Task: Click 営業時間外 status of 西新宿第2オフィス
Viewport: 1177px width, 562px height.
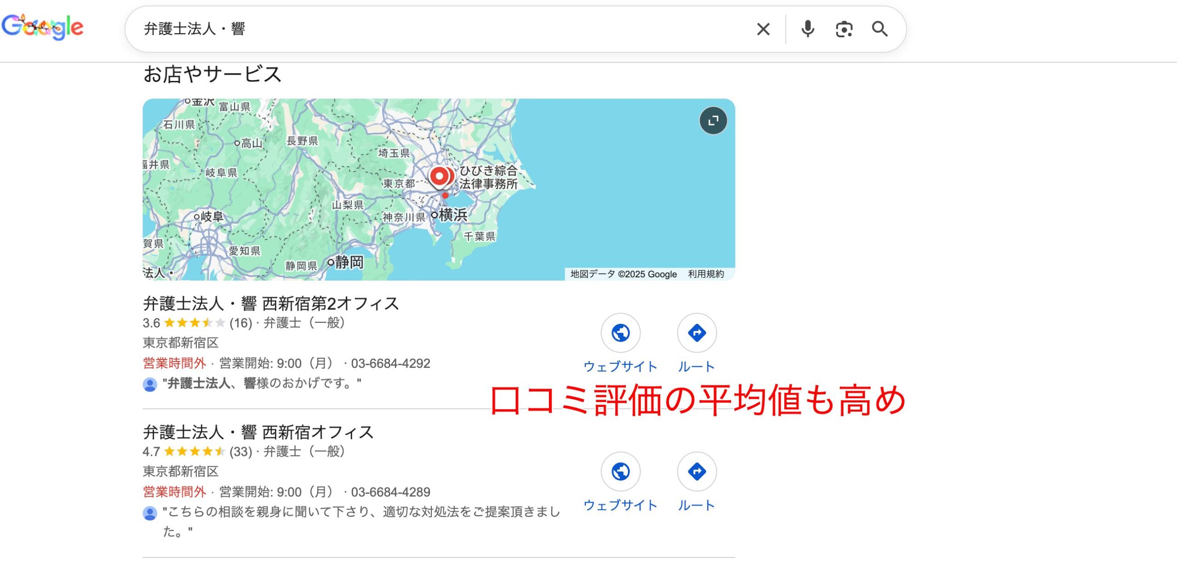Action: coord(174,363)
